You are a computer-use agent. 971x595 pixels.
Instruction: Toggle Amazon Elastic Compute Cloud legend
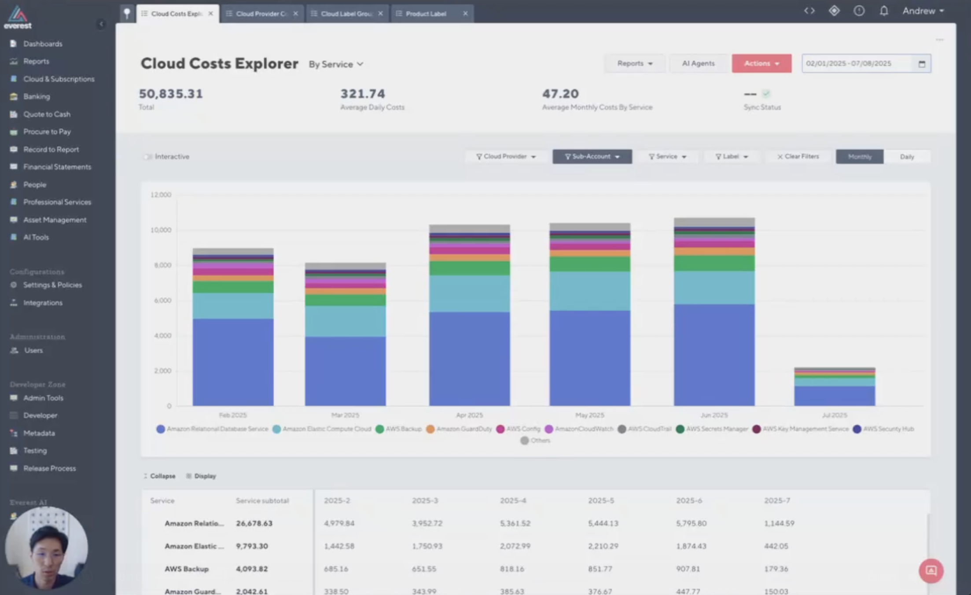click(322, 429)
